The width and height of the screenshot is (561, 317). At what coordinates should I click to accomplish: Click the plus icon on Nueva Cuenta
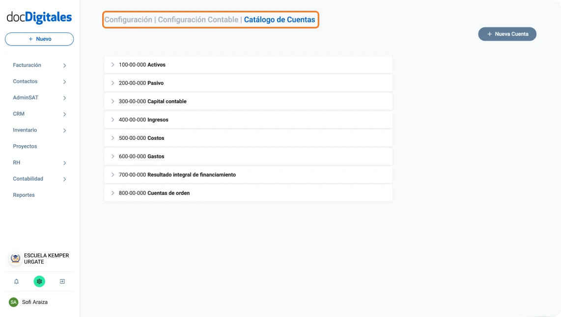coord(489,34)
